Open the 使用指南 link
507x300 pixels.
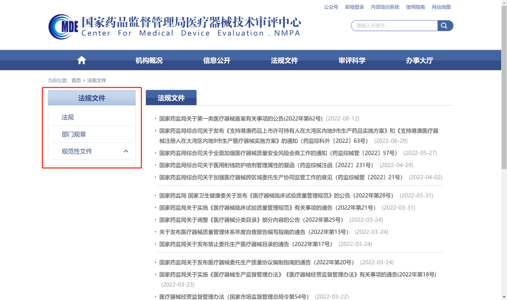[x=415, y=7]
